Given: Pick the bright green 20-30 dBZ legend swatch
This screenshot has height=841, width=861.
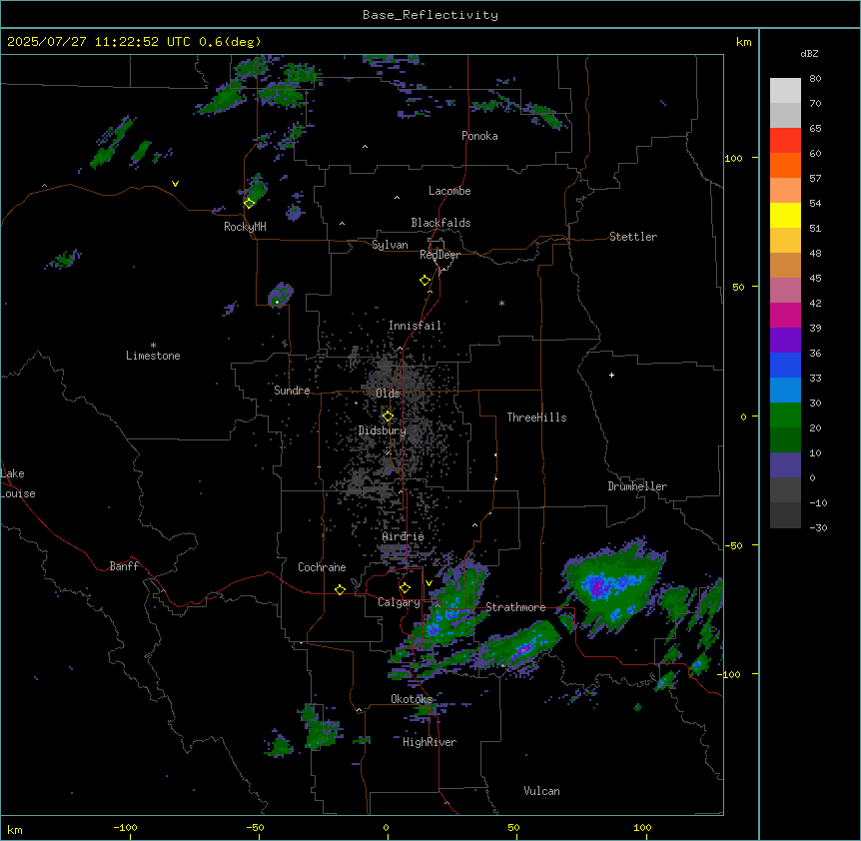Looking at the screenshot, I should click(x=785, y=416).
